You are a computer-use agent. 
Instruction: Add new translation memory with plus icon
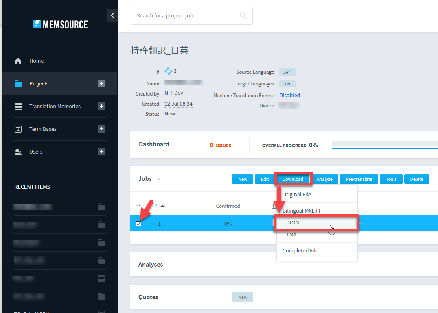coord(101,106)
